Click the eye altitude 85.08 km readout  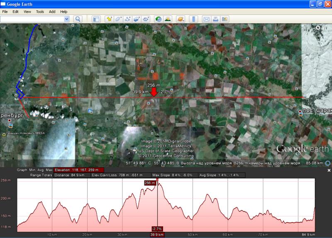(x=314, y=163)
